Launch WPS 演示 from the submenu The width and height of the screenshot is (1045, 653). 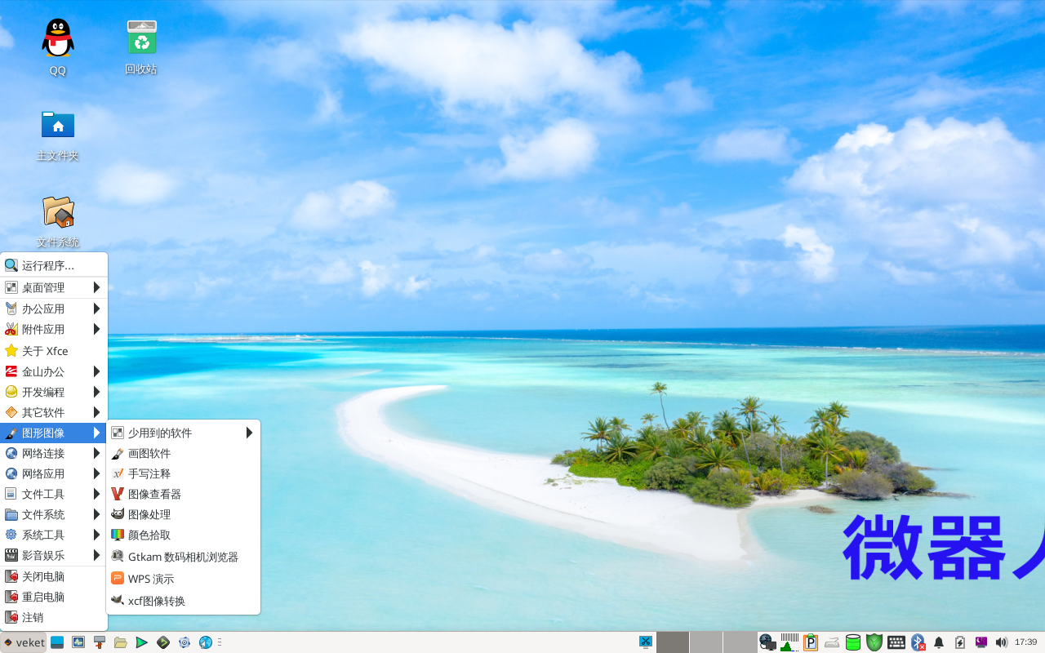click(183, 579)
